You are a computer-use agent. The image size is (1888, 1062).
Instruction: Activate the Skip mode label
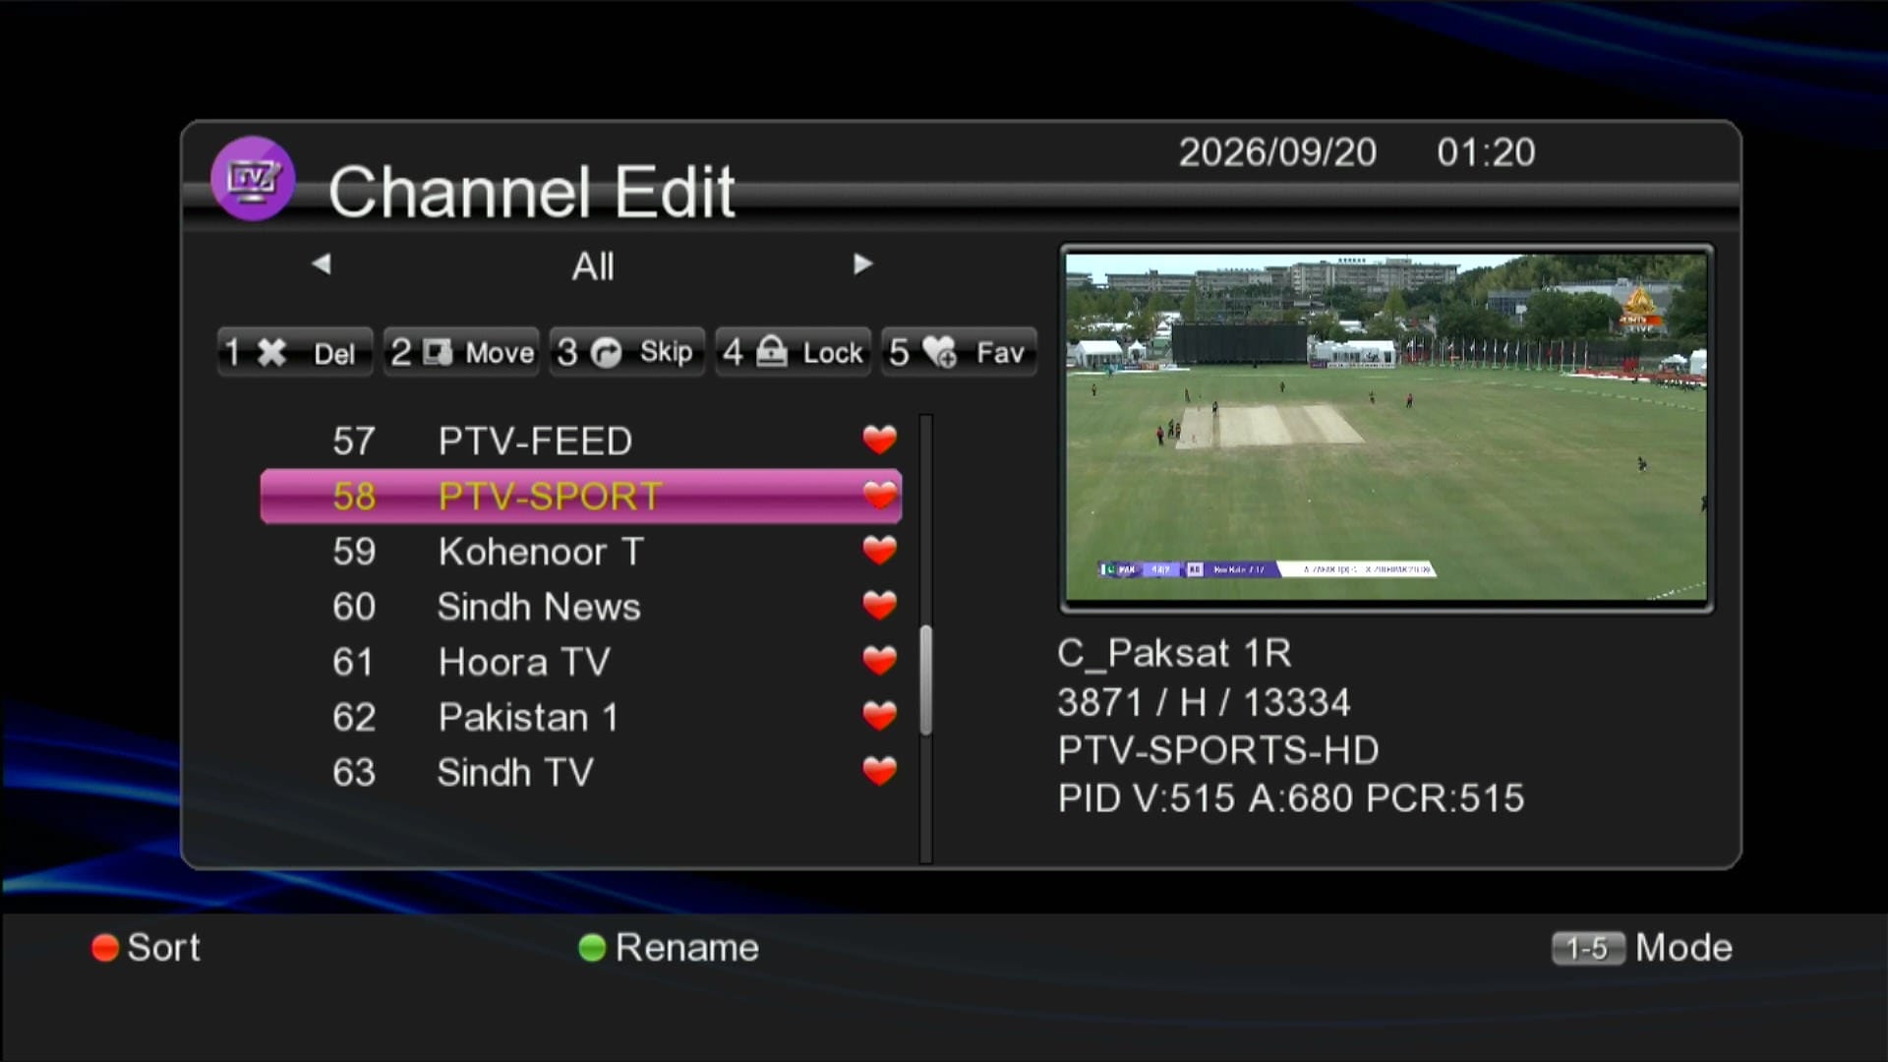[x=666, y=352]
